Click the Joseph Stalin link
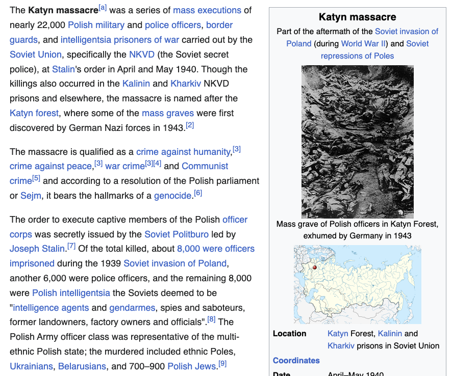 point(37,249)
